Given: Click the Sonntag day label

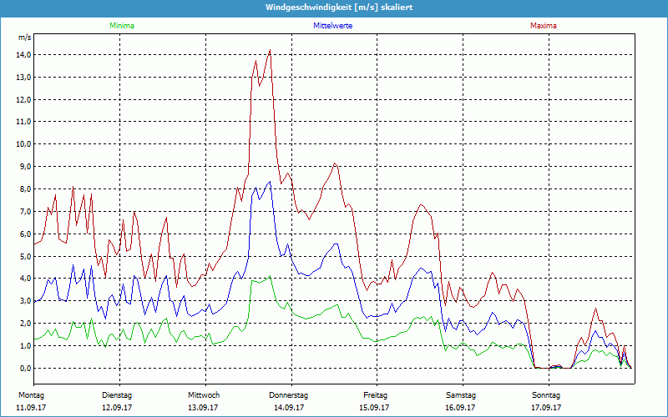Looking at the screenshot, I should pyautogui.click(x=546, y=395).
